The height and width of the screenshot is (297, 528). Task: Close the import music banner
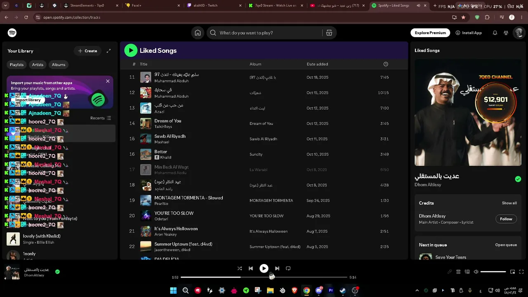pos(108,81)
